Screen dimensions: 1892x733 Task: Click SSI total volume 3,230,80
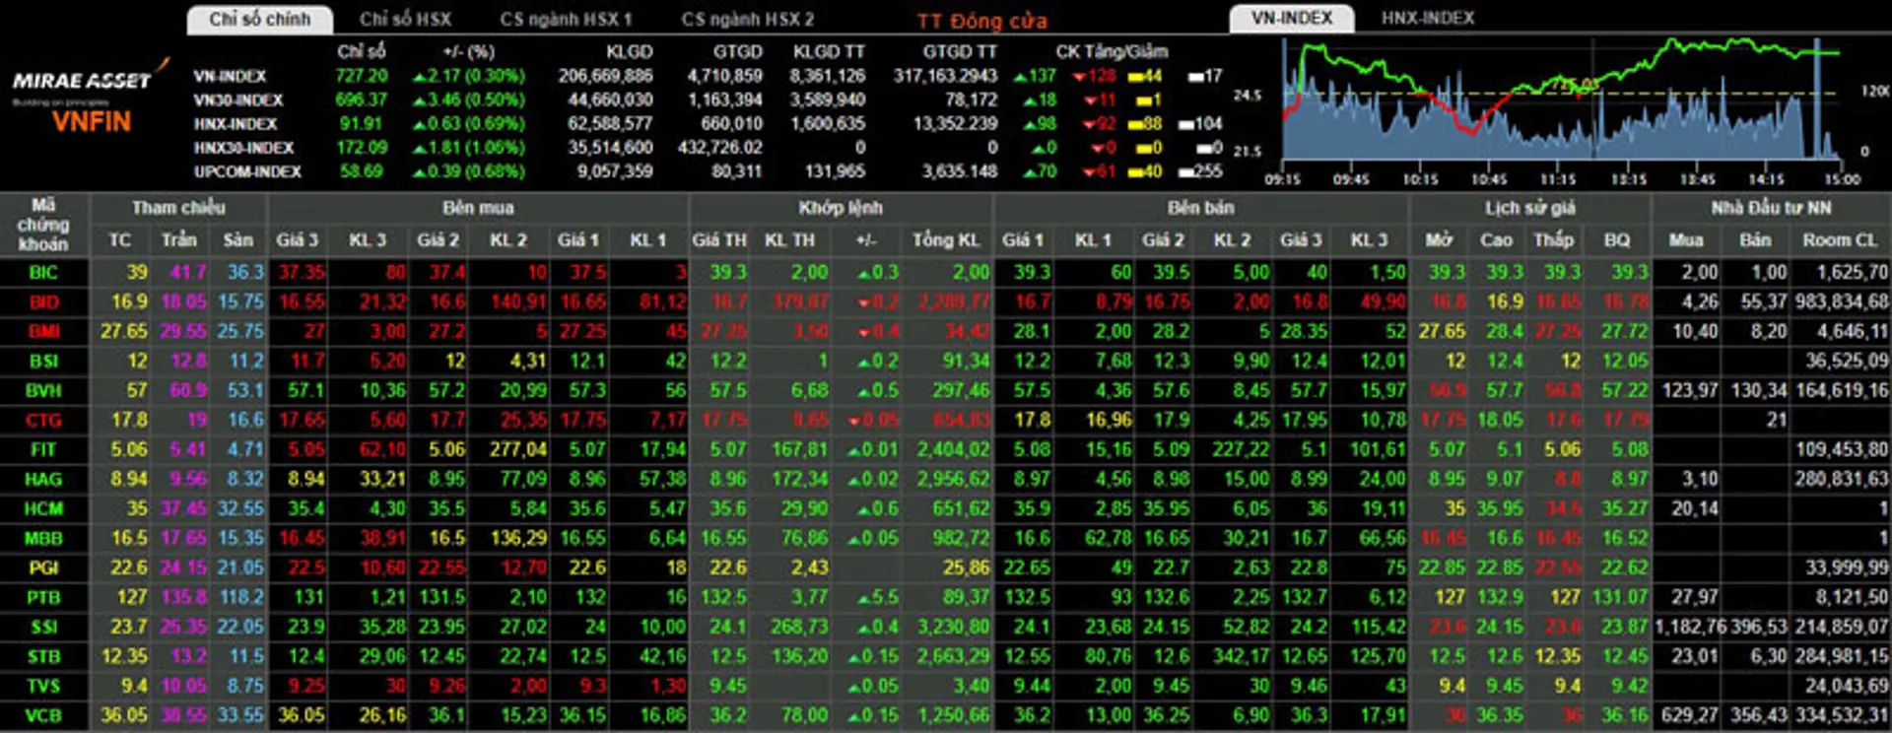953,628
